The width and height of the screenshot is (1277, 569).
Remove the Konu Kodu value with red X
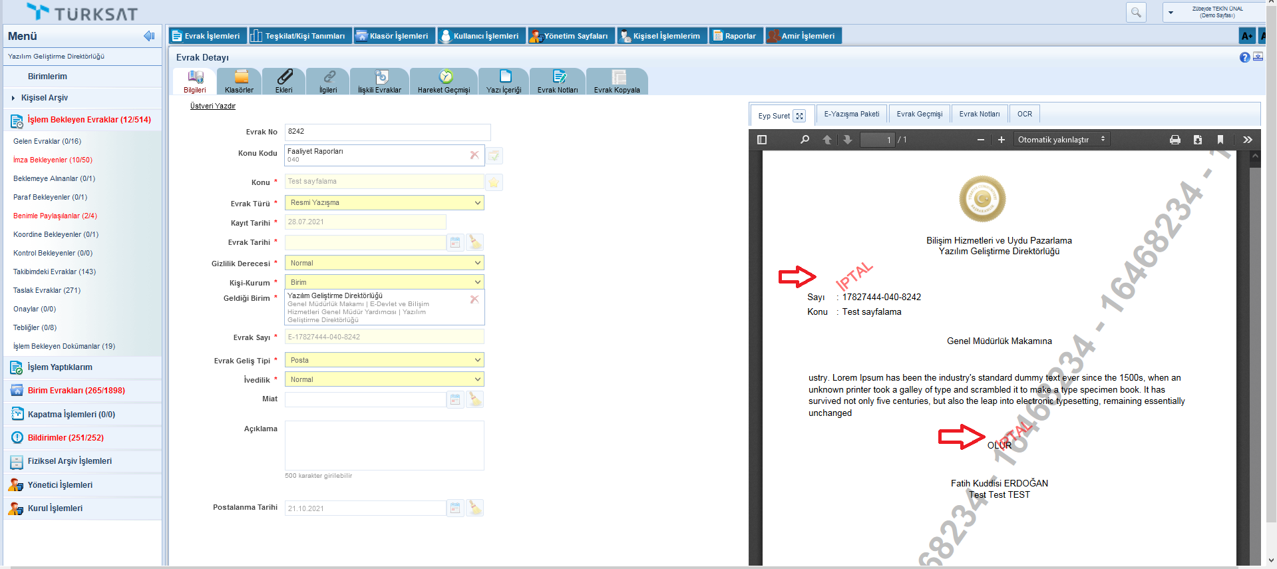[474, 155]
